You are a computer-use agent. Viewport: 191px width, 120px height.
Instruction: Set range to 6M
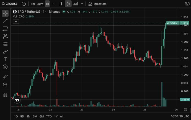click(x=42, y=116)
